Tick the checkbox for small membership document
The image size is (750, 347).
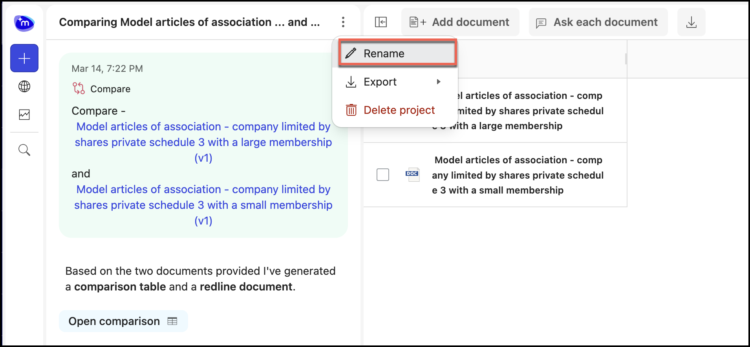click(x=382, y=175)
